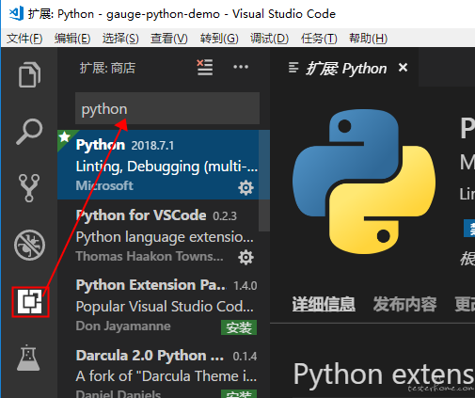Open the 任务(T) menu
This screenshot has height=398, width=475.
point(319,39)
